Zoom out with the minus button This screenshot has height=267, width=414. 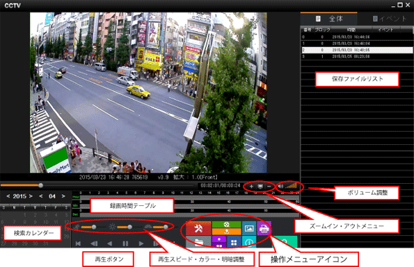coord(269,187)
